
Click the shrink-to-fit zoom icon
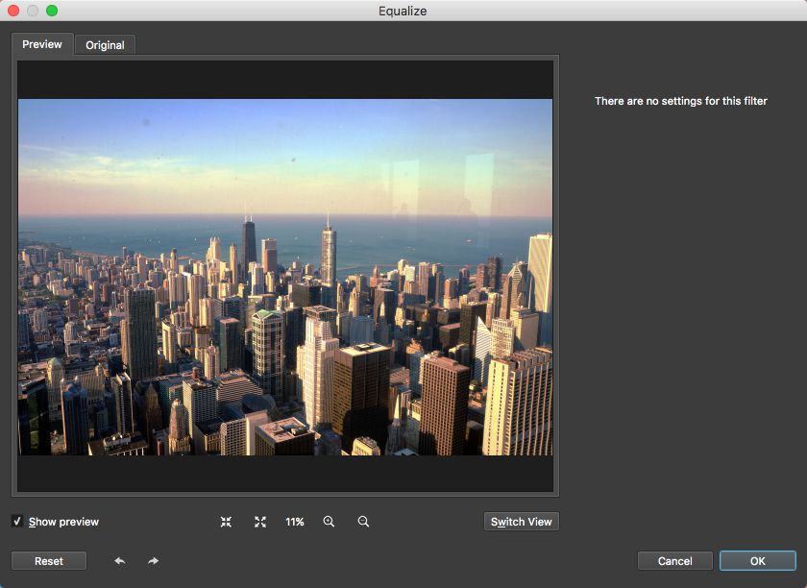click(226, 522)
